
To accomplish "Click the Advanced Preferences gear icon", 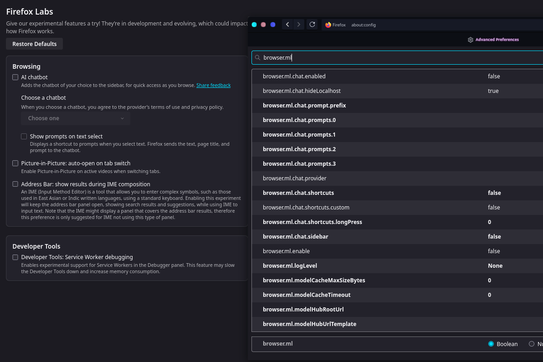I will [x=471, y=40].
